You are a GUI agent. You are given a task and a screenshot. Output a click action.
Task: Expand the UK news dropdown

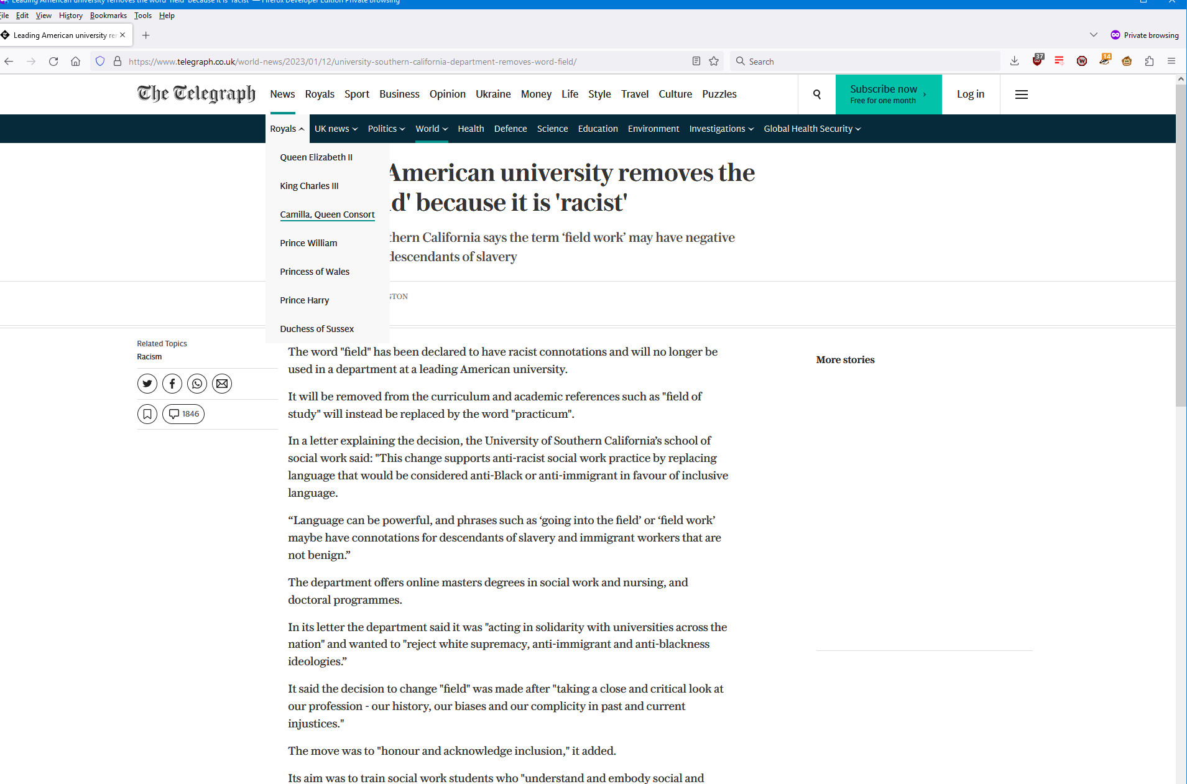(x=336, y=129)
